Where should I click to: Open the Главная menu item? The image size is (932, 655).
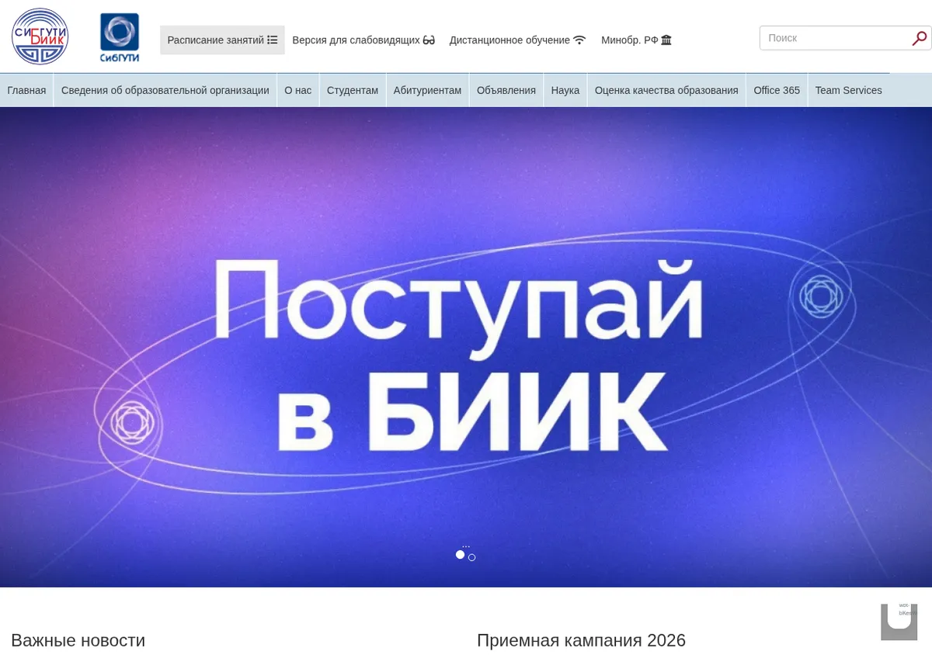pyautogui.click(x=26, y=90)
